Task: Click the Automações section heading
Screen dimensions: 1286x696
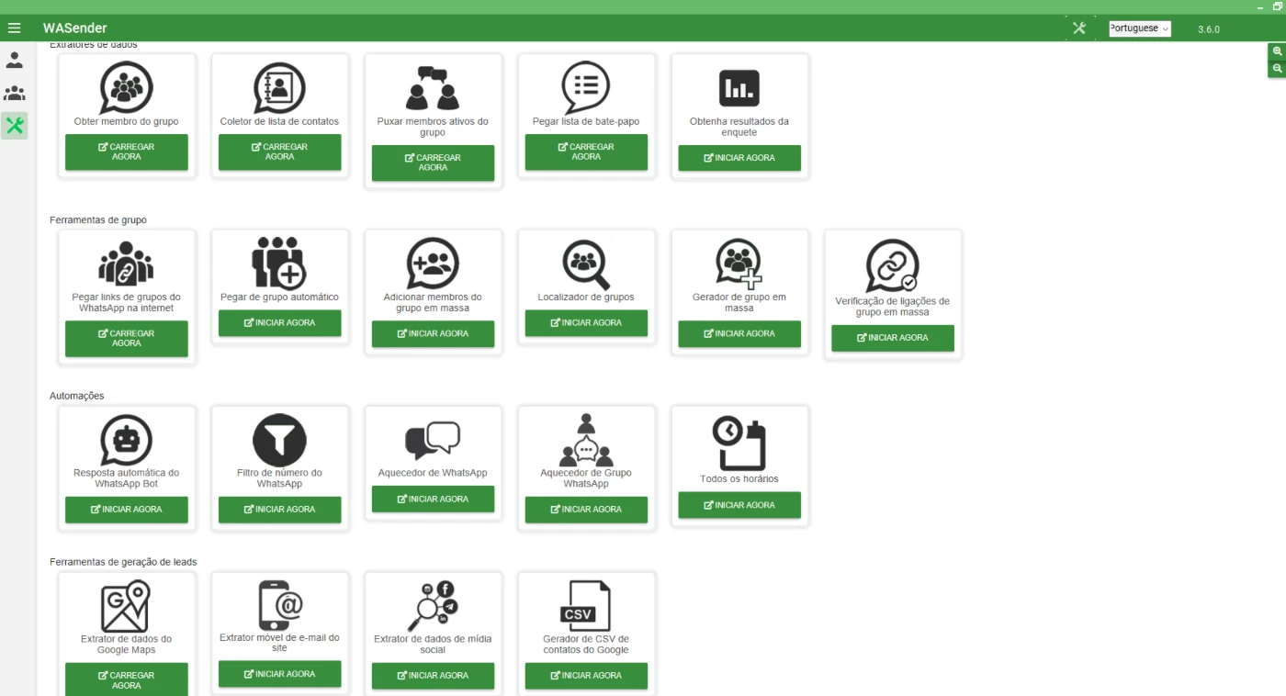Action: pos(77,396)
